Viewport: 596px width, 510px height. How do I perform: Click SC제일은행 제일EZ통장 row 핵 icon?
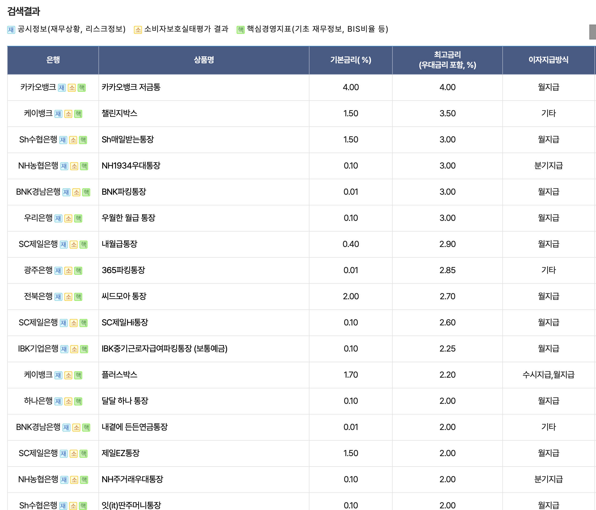pyautogui.click(x=84, y=454)
